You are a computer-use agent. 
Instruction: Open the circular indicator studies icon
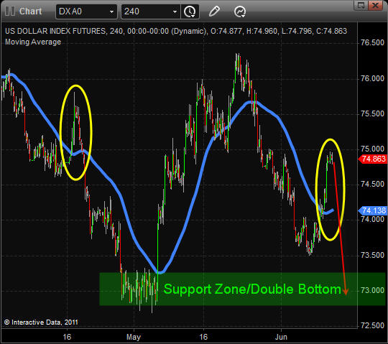coord(240,11)
